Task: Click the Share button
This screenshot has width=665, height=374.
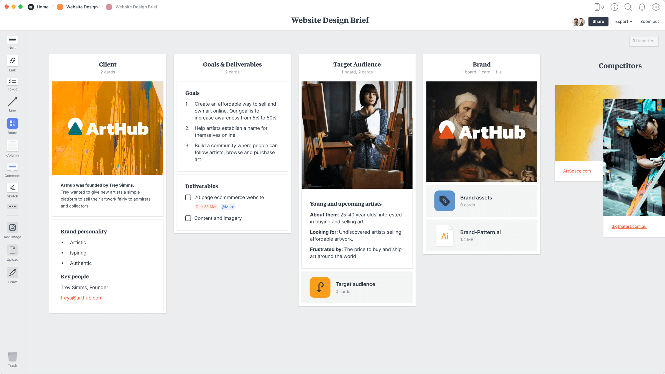Action: [599, 21]
